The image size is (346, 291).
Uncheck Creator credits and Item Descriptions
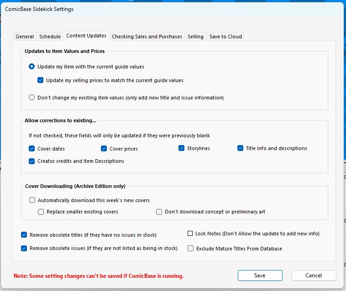(32, 161)
